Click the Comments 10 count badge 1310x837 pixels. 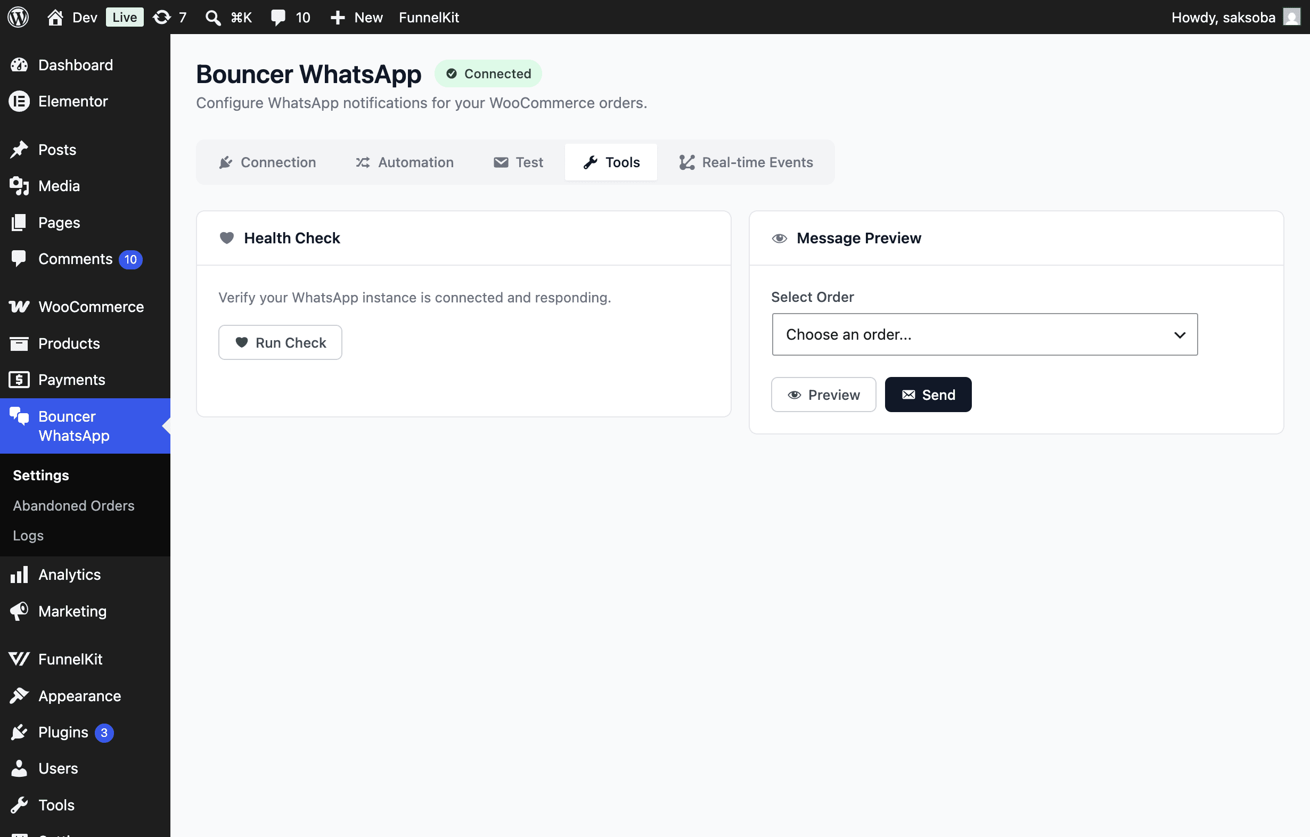[x=130, y=259]
